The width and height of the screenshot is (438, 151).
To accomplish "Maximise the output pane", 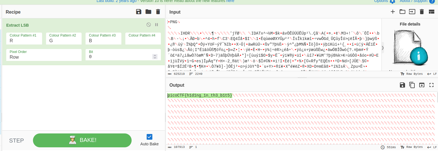I will tap(431, 85).
